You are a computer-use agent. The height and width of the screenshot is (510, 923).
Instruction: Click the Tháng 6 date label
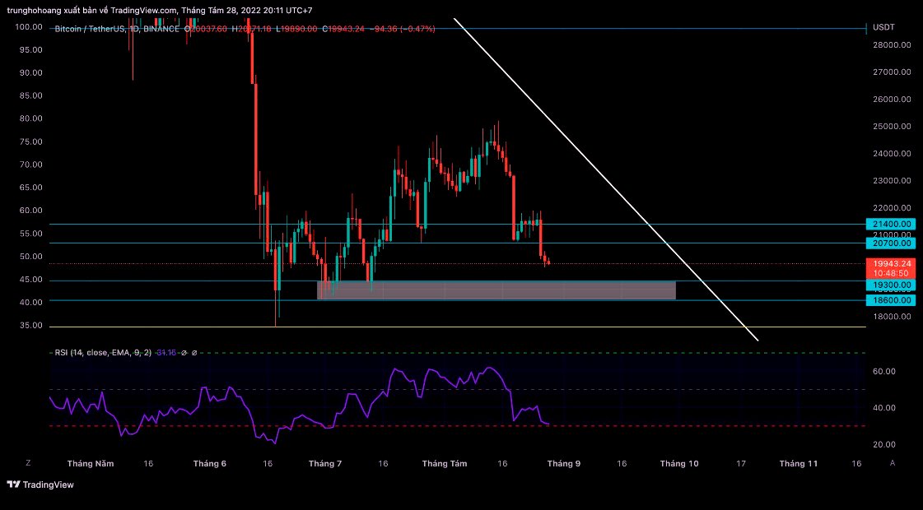tap(210, 464)
